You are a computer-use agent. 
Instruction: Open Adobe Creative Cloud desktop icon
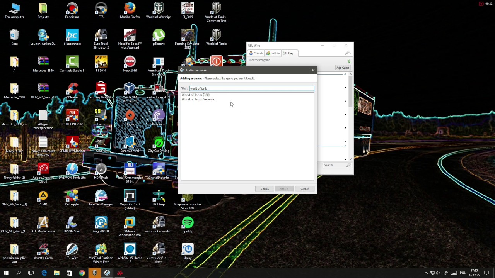[x=43, y=173]
